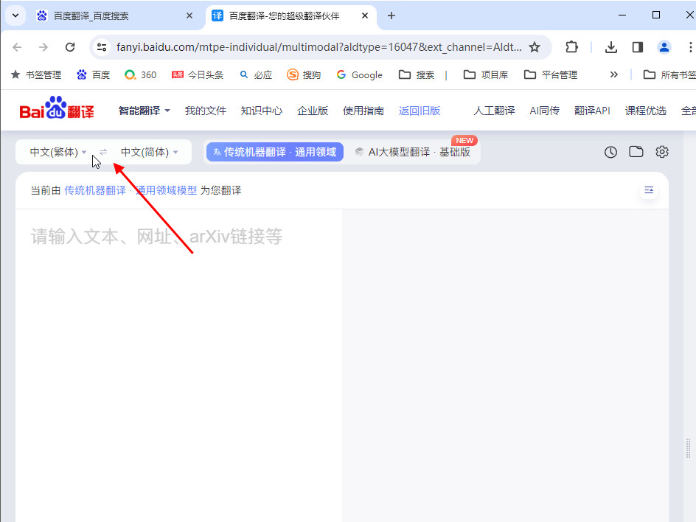The image size is (696, 522).
Task: Open 我的文件 menu item
Action: click(x=206, y=111)
